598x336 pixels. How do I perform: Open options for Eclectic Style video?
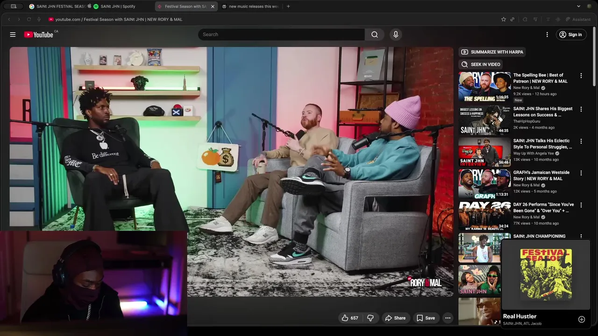(581, 141)
